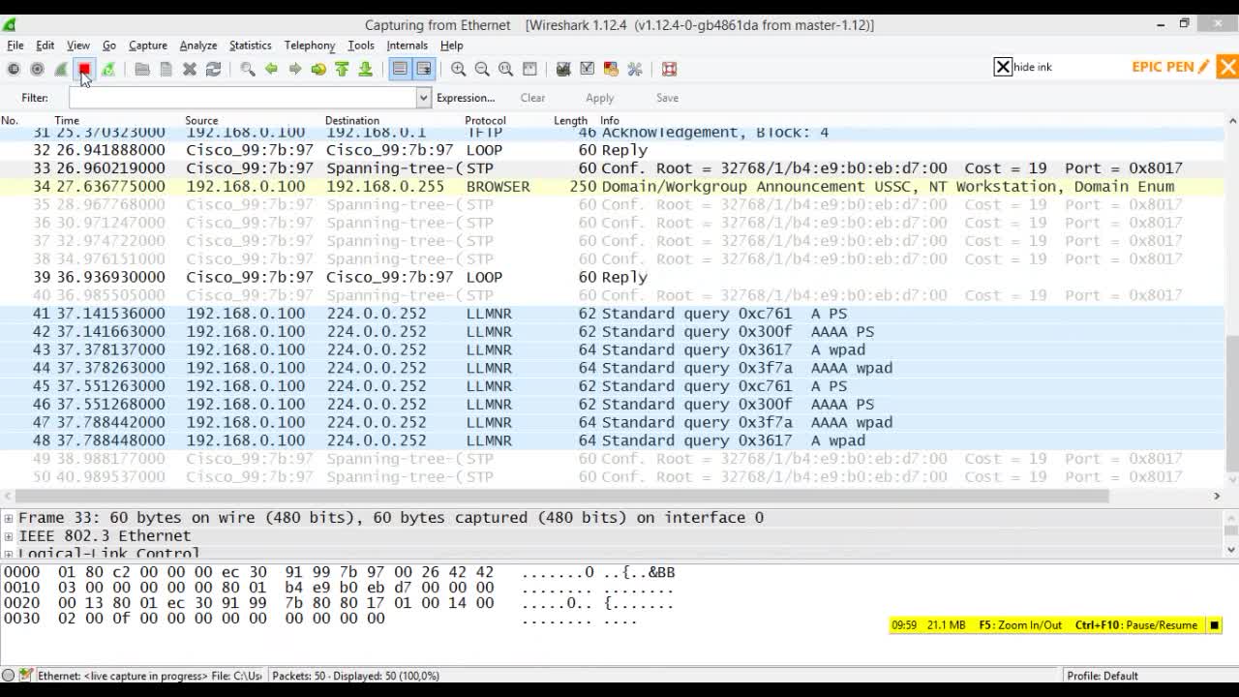The height and width of the screenshot is (697, 1239).
Task: Toggle packet list colorization
Action: tap(400, 69)
